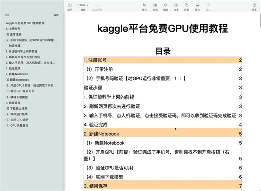
Task: Select sidebar item 4. 验证完成
Action: click(x=13, y=68)
